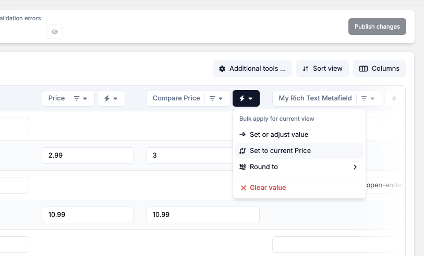Click the red X clear icon
This screenshot has width=424, height=256.
click(243, 188)
